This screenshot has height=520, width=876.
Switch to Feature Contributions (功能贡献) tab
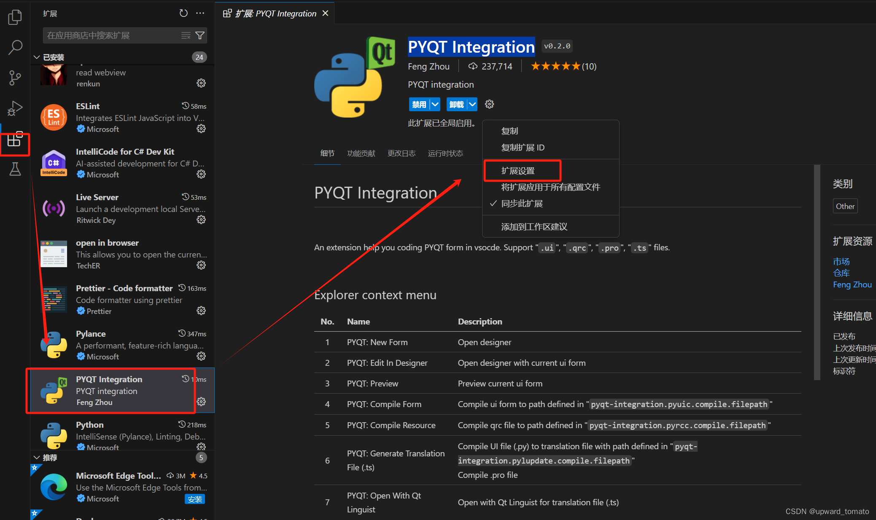pyautogui.click(x=361, y=153)
